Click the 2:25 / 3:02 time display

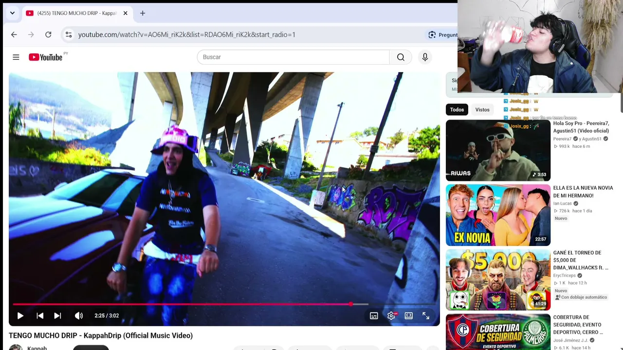coord(107,316)
